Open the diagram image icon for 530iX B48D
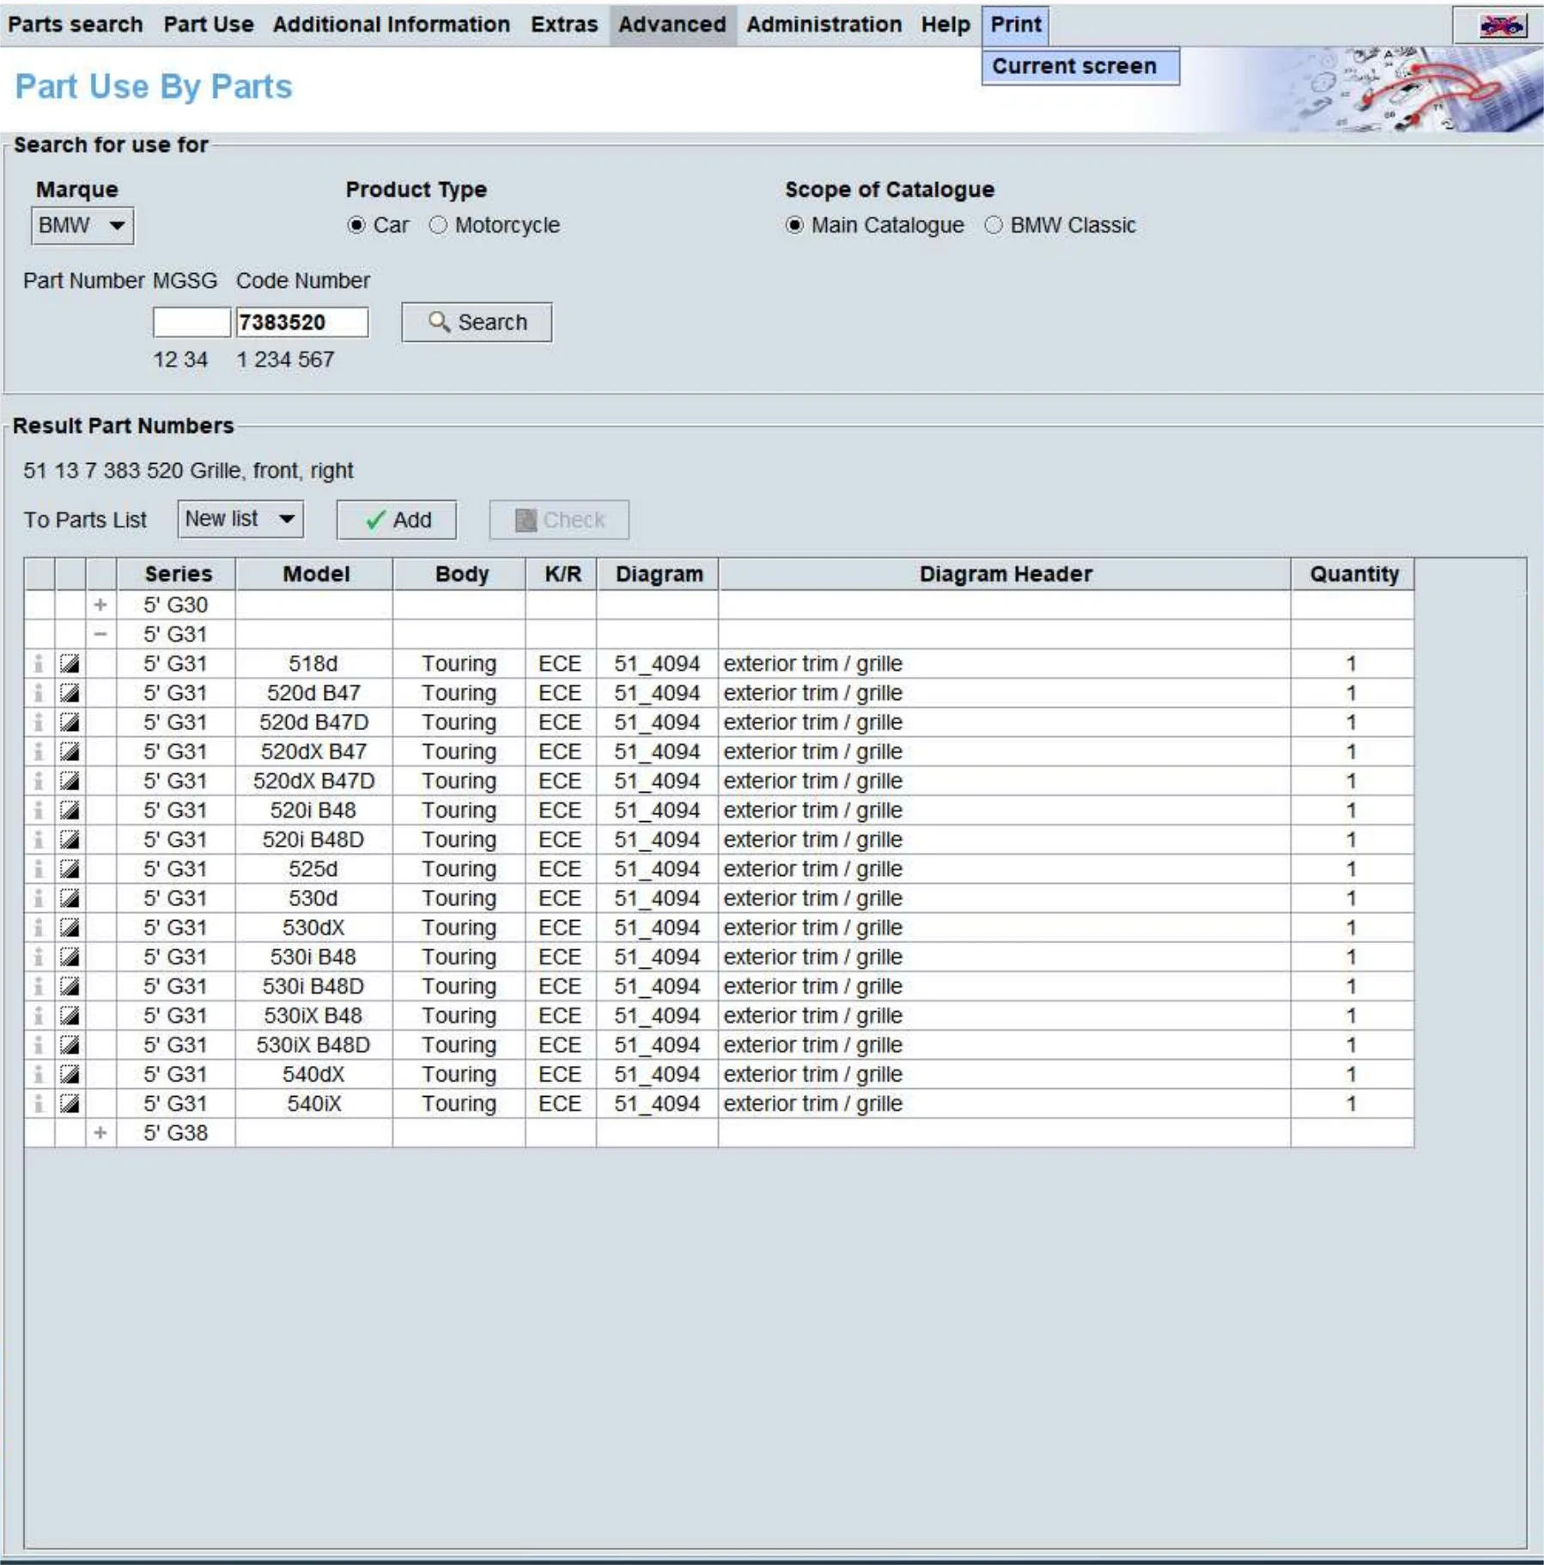Screen dimensions: 1544x1565 [x=70, y=1045]
